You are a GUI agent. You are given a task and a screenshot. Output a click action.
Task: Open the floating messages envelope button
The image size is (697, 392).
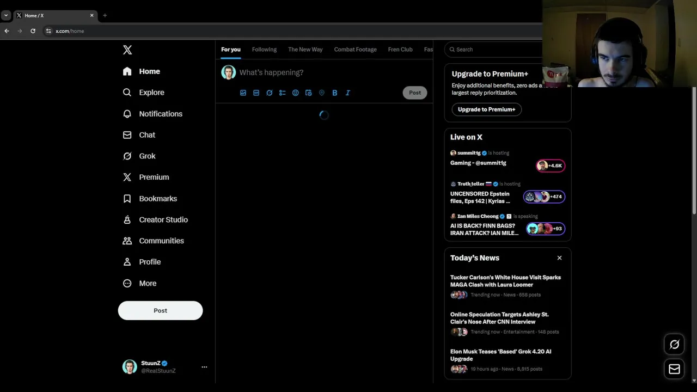(674, 369)
